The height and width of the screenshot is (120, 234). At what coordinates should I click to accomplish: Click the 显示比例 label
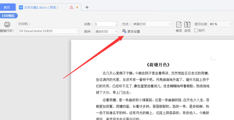[201, 24]
